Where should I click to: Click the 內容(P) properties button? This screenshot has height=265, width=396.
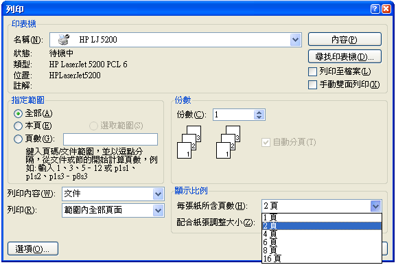click(345, 39)
